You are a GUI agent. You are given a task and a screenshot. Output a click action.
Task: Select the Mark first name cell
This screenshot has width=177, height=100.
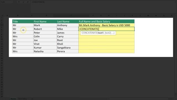[45, 25]
